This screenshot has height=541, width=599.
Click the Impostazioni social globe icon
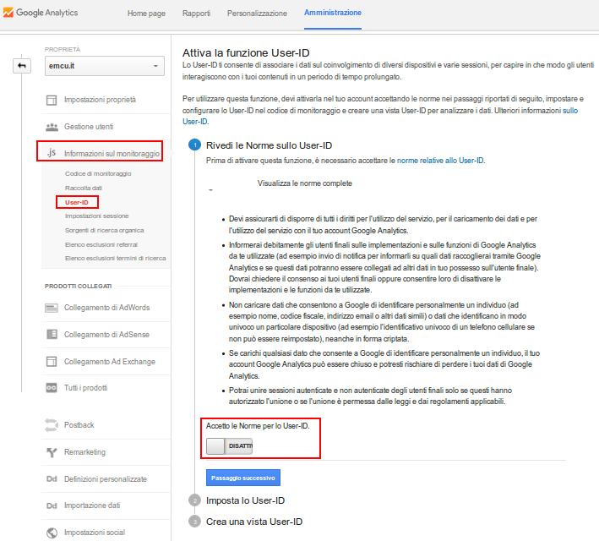pos(52,533)
